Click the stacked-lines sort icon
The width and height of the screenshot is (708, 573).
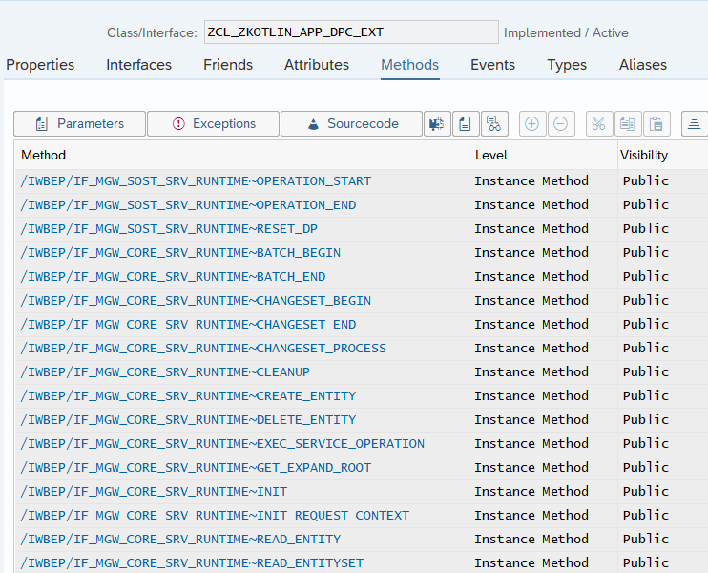click(694, 124)
